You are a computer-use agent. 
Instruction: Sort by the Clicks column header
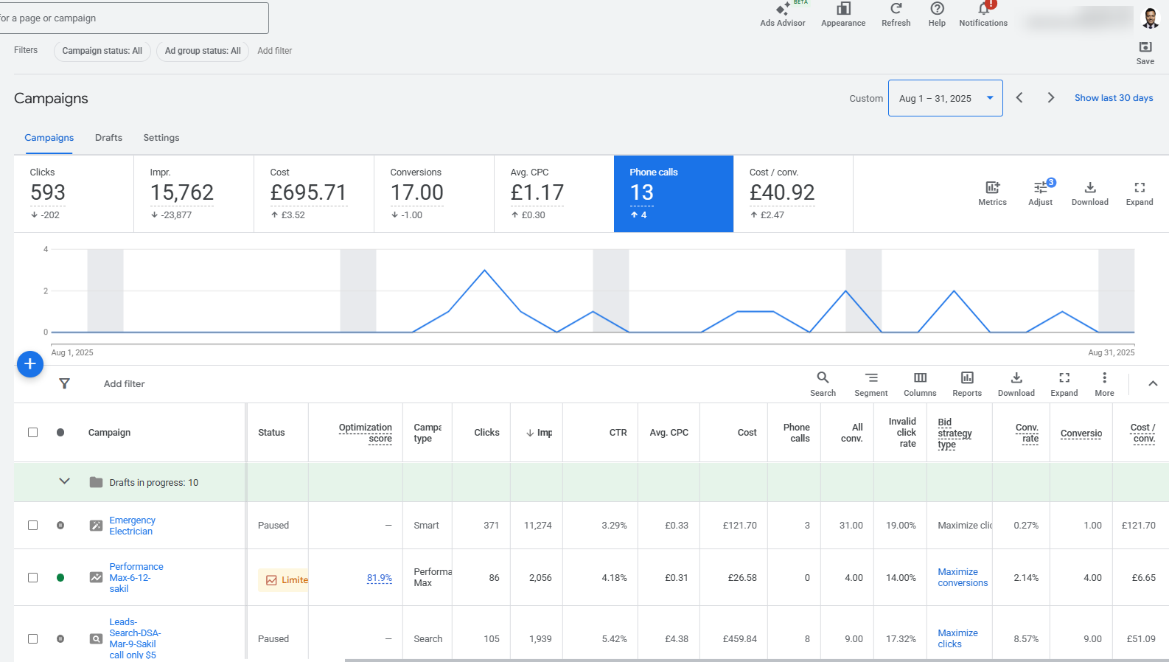(486, 433)
